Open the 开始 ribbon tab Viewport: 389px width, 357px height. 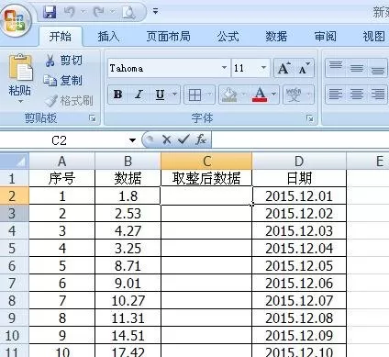click(61, 37)
